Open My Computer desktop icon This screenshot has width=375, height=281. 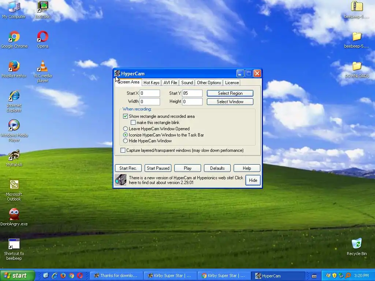pyautogui.click(x=14, y=10)
